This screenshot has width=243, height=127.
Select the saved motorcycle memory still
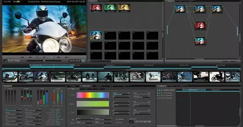click(96, 35)
